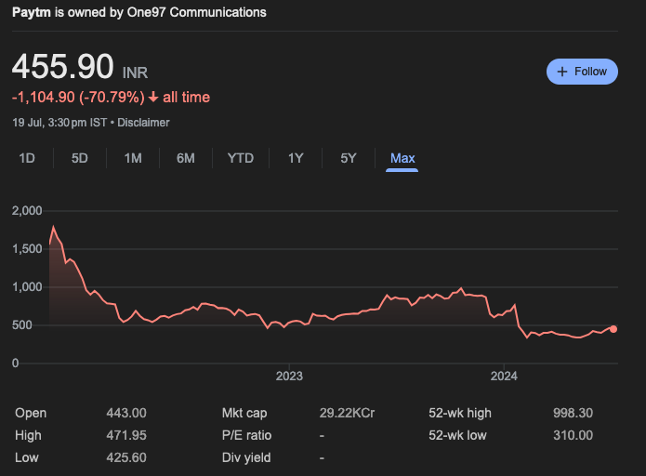This screenshot has height=476, width=646.
Task: Select the 1D time range tab
Action: (x=27, y=158)
